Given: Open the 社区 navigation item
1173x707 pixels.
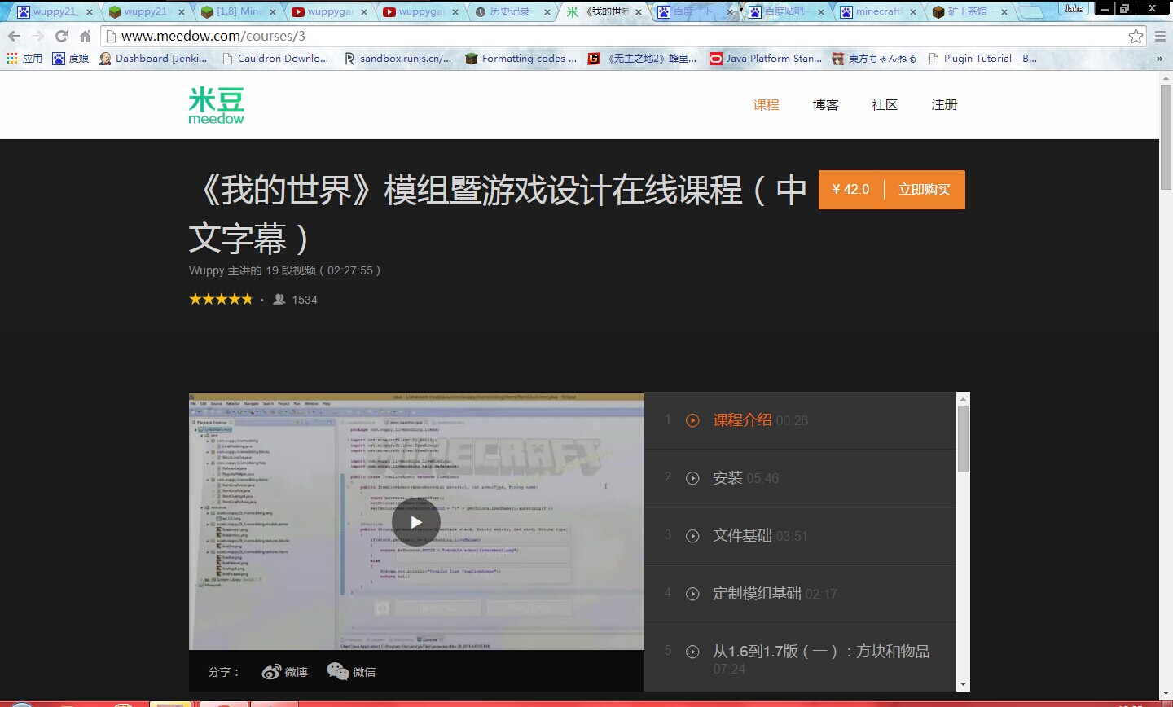Looking at the screenshot, I should (x=885, y=105).
